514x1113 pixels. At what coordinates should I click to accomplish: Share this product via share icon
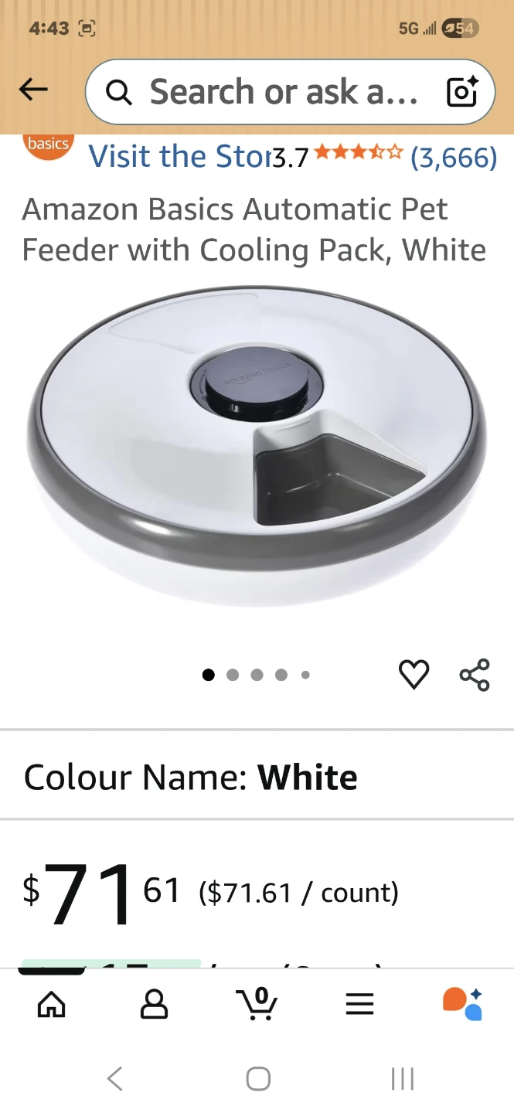(x=475, y=675)
